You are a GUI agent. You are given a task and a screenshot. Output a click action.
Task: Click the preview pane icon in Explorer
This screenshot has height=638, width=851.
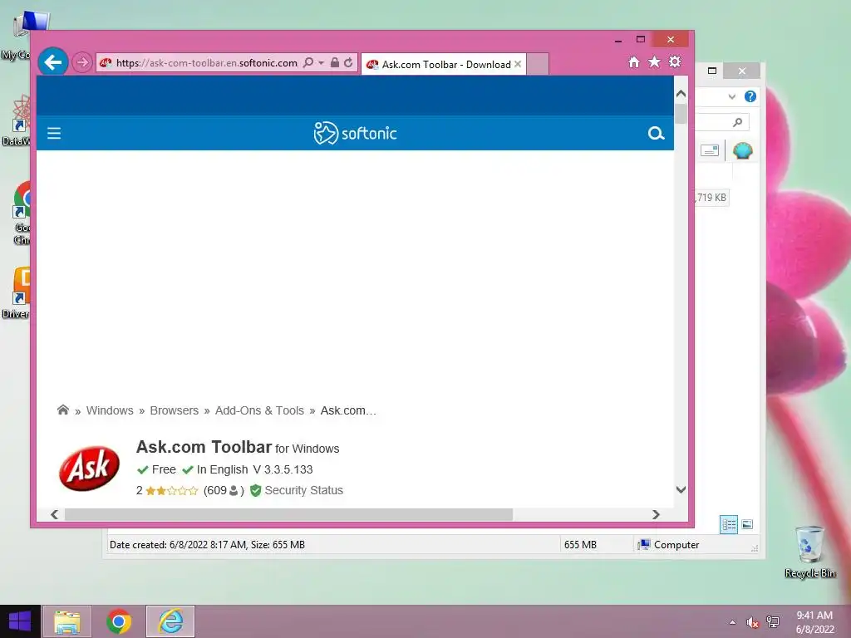click(710, 150)
